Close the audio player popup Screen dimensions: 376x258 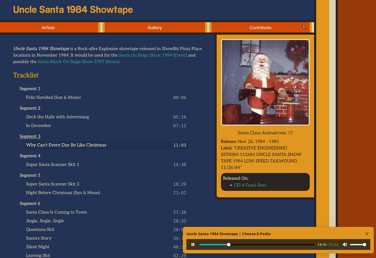tap(367, 234)
